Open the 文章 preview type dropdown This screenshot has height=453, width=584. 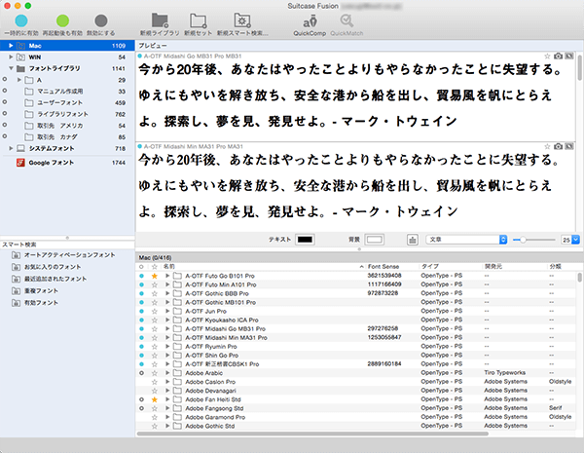click(466, 240)
